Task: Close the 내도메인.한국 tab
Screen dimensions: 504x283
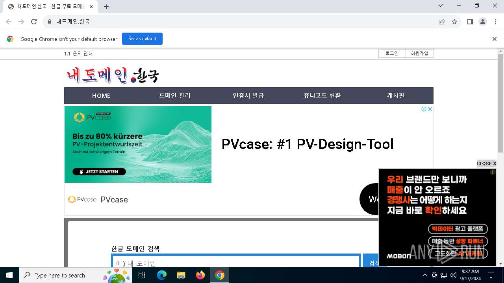Action: pyautogui.click(x=91, y=7)
